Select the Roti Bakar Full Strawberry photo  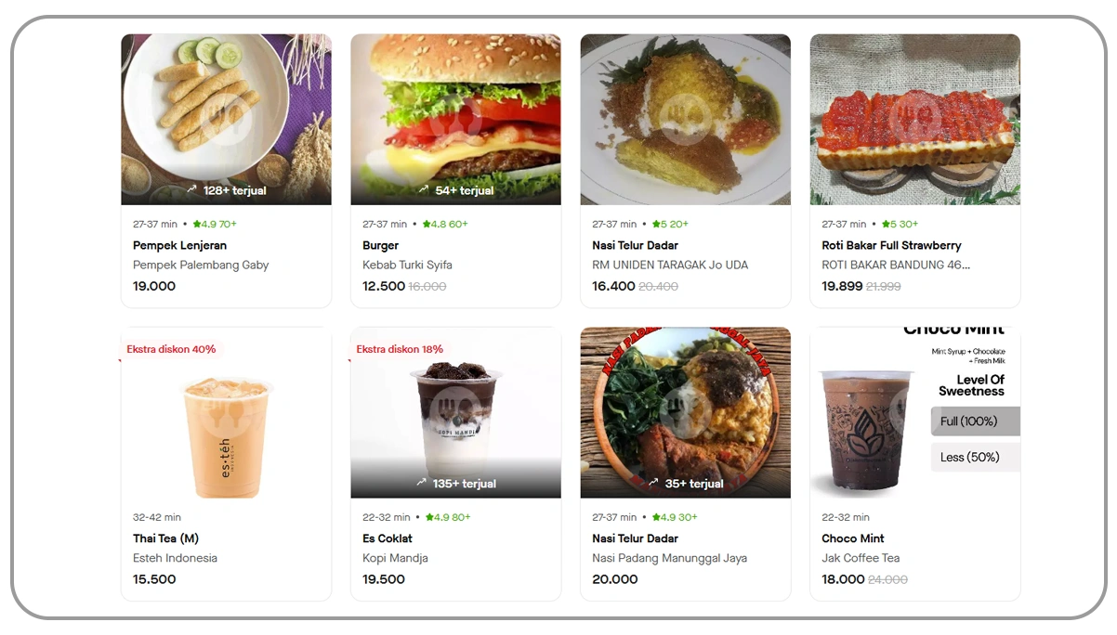coord(915,120)
